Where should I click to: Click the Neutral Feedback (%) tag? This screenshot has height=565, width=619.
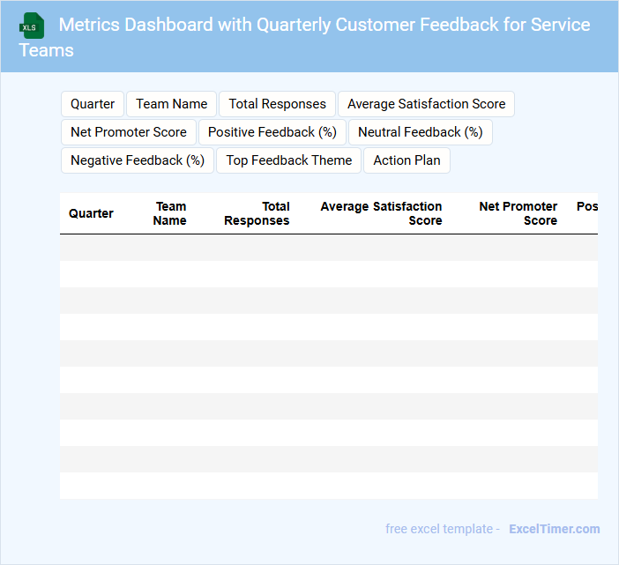[x=420, y=132]
